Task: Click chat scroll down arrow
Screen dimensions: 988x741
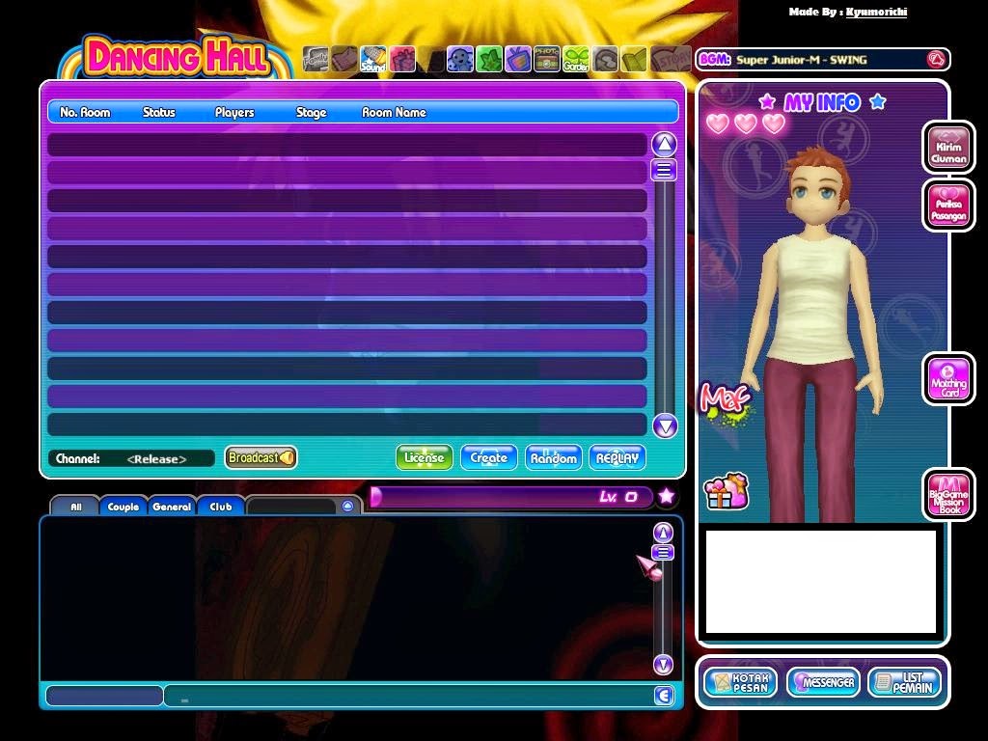Action: pyautogui.click(x=663, y=665)
